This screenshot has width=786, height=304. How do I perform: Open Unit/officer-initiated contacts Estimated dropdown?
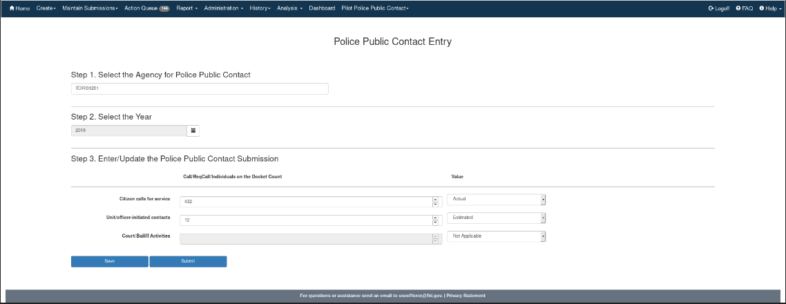pyautogui.click(x=496, y=217)
